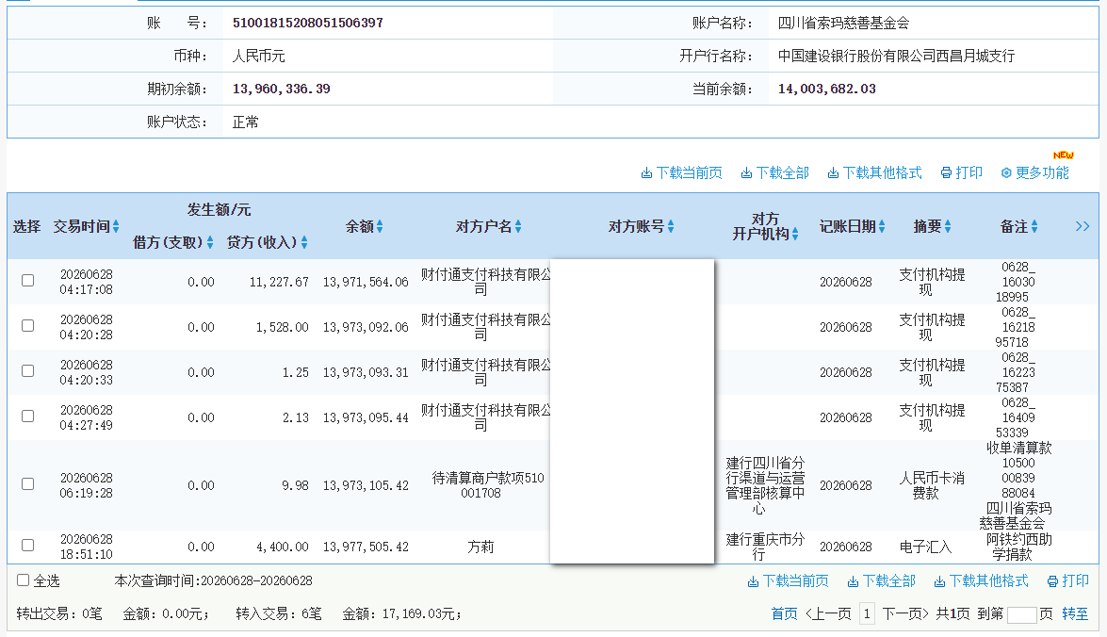Click balance 13,977,505.42
Image resolution: width=1107 pixels, height=637 pixels.
366,547
